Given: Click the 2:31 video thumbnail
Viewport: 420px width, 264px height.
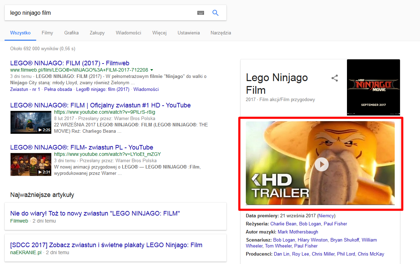Looking at the screenshot, I should (x=31, y=164).
